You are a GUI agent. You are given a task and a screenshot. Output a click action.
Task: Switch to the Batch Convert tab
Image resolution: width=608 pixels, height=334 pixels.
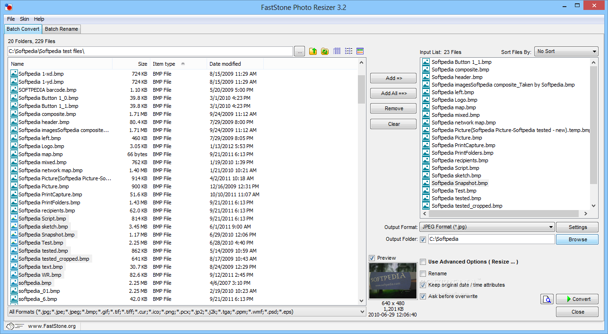[23, 29]
